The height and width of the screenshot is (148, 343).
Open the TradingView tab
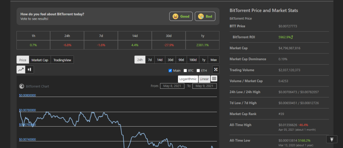click(62, 60)
